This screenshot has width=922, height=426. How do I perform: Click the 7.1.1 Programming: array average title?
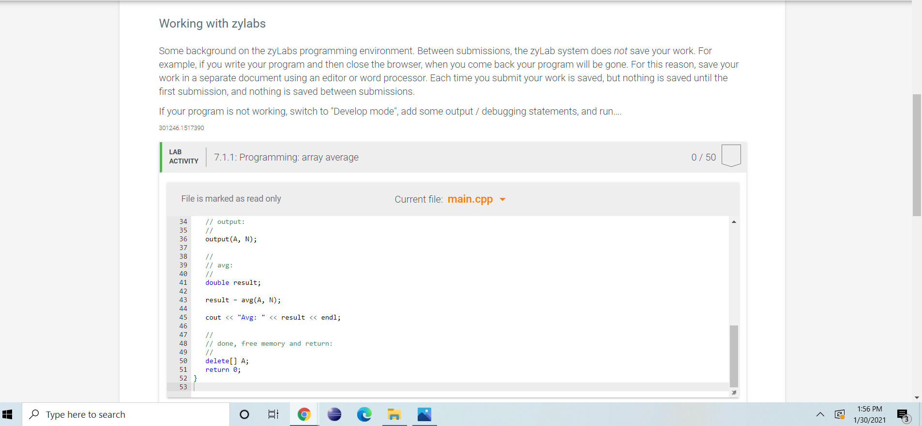click(x=287, y=157)
